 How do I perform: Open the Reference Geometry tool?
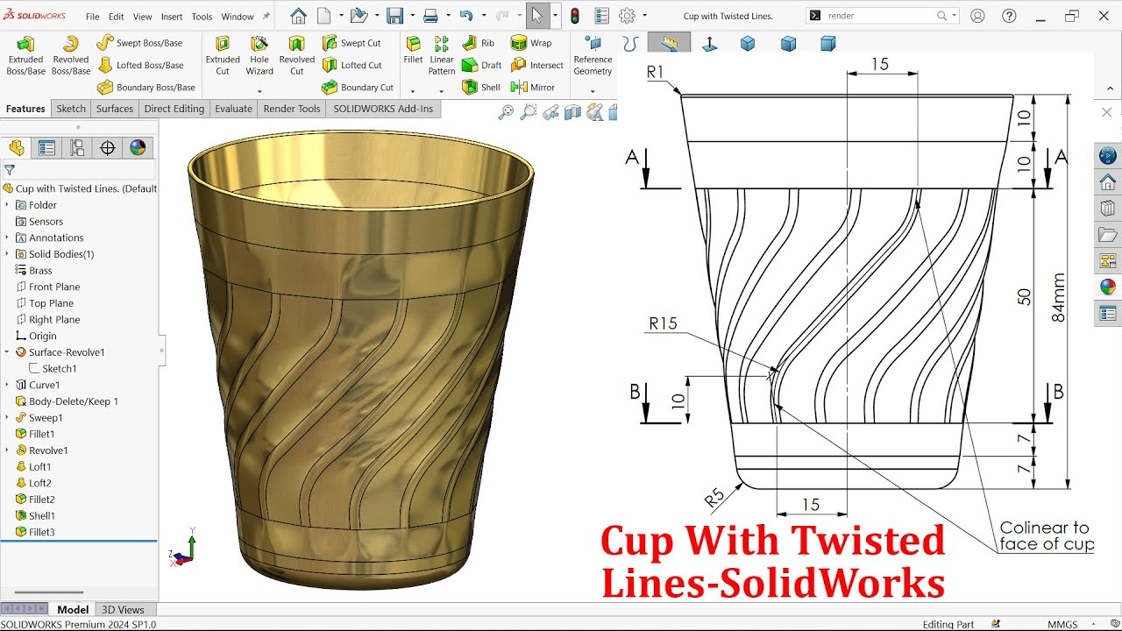[x=593, y=55]
